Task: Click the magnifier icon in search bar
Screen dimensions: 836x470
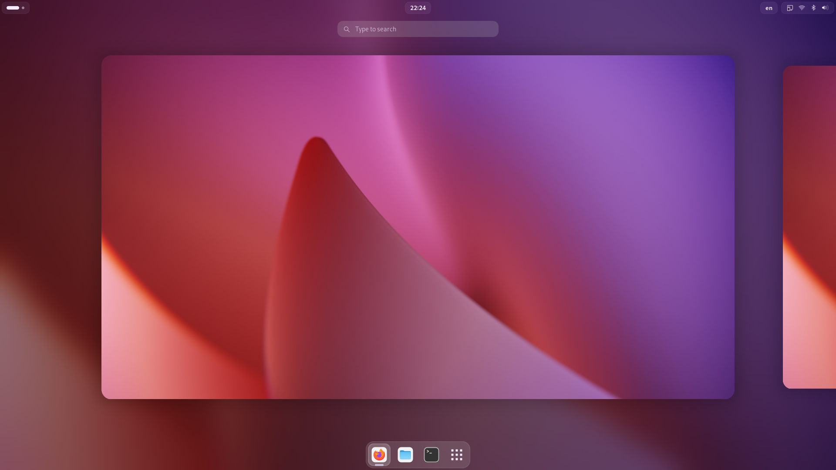Action: (x=347, y=29)
